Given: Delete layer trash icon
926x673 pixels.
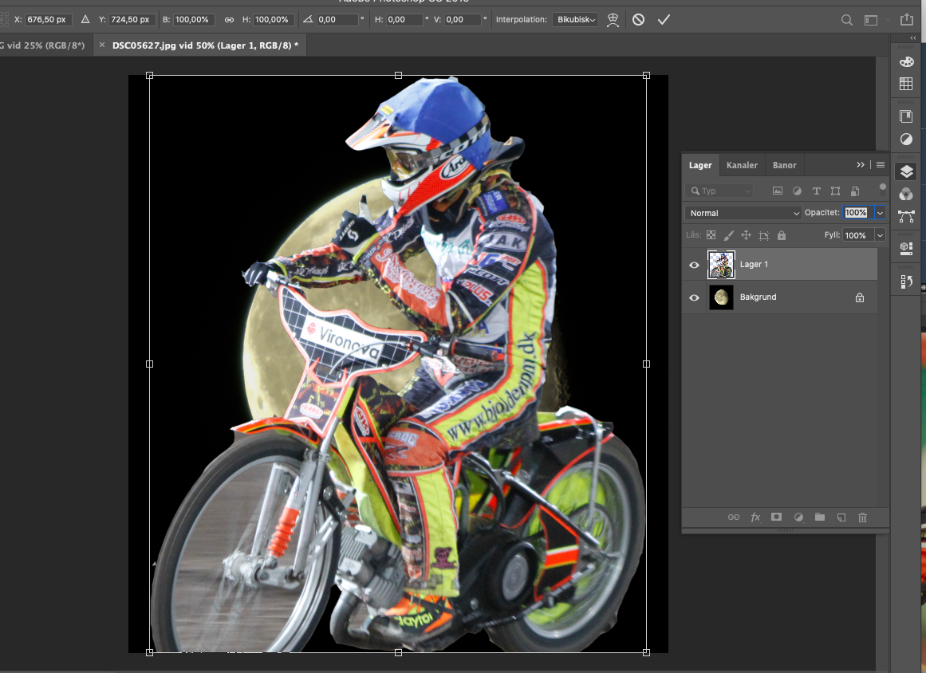Looking at the screenshot, I should (862, 518).
